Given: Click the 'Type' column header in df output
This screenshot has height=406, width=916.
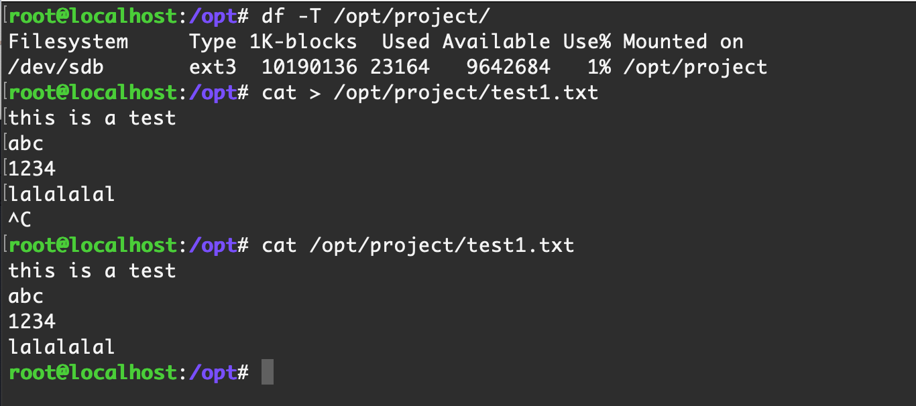Looking at the screenshot, I should click(x=213, y=42).
